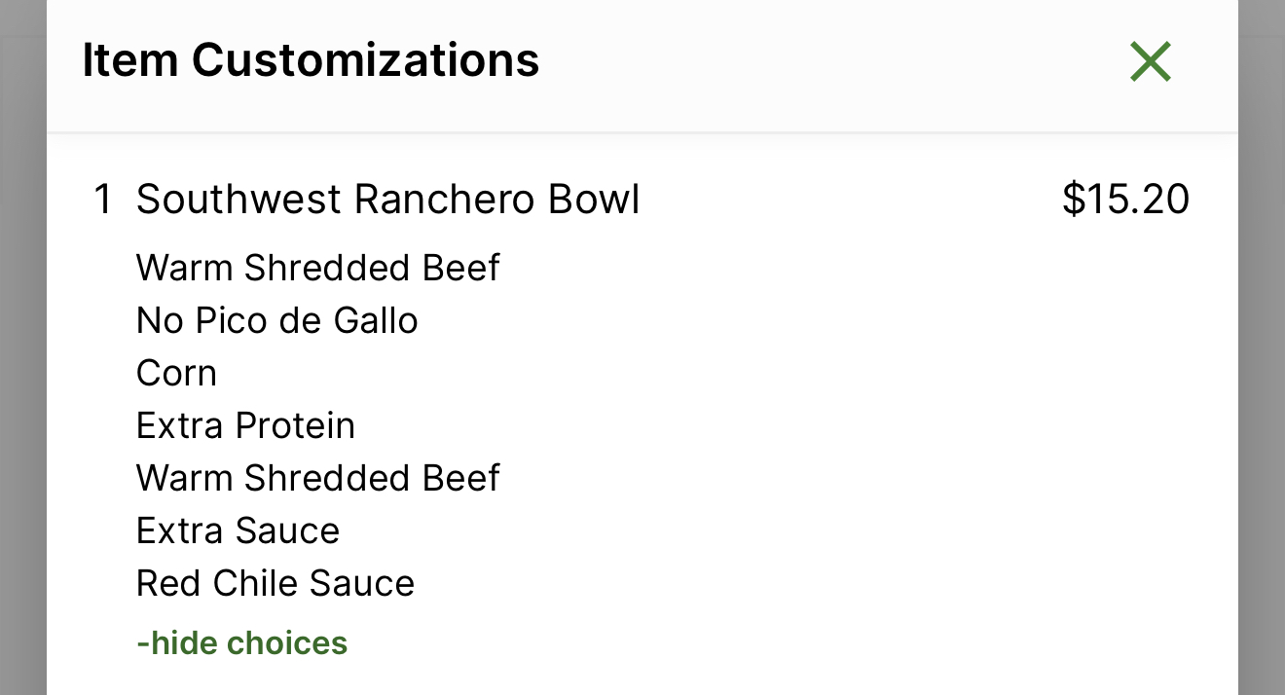Click the price $15.20
The height and width of the screenshot is (695, 1285).
click(x=1125, y=199)
